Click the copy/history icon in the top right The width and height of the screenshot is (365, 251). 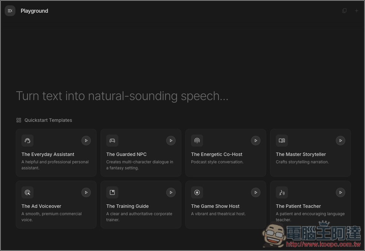(x=345, y=11)
